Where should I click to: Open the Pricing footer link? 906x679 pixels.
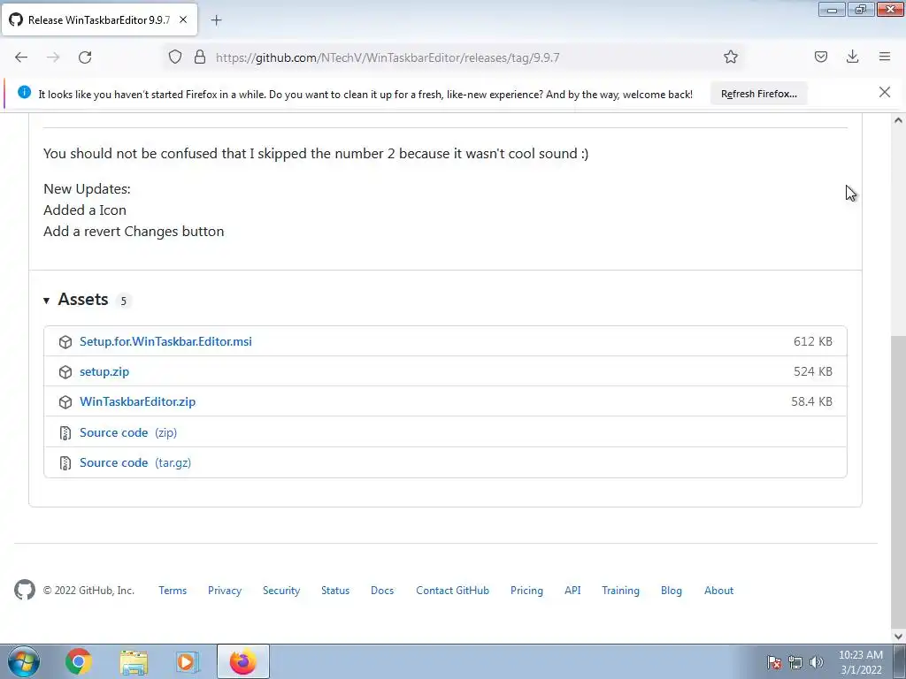pyautogui.click(x=526, y=590)
